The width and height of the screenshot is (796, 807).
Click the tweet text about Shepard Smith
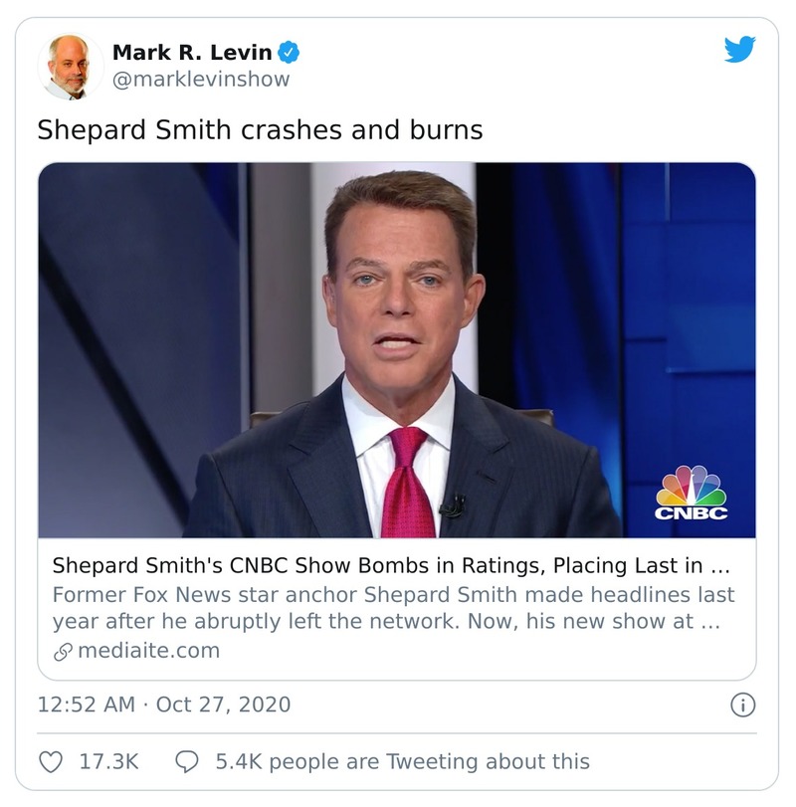(260, 130)
